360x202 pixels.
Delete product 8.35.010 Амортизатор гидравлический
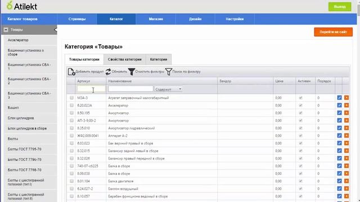tap(346, 128)
